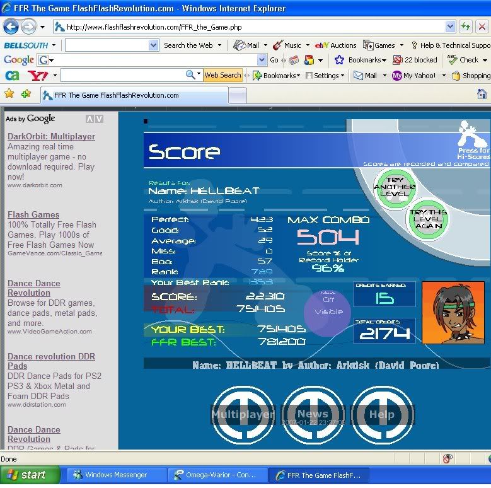Open the Yahoo toolbar Settings menu
Screen dimensions: 491x488
pos(325,76)
